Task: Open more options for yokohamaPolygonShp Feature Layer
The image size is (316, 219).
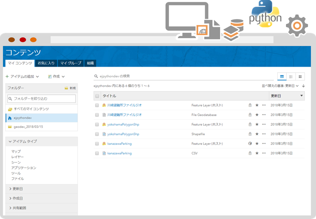Action: pos(264,124)
